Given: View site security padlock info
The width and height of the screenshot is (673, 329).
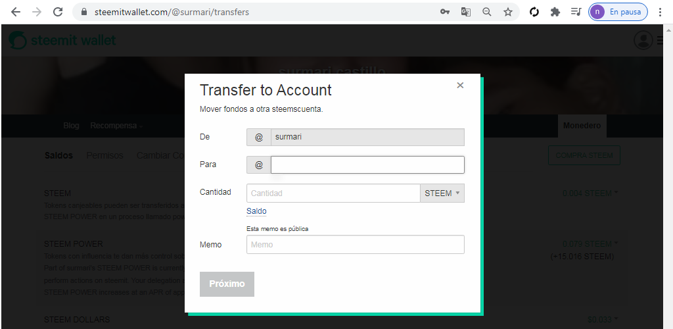Looking at the screenshot, I should [x=84, y=12].
